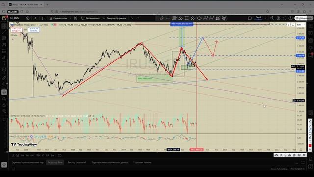
Task: Expand the favorite indicators chevron
Action: 70,18
